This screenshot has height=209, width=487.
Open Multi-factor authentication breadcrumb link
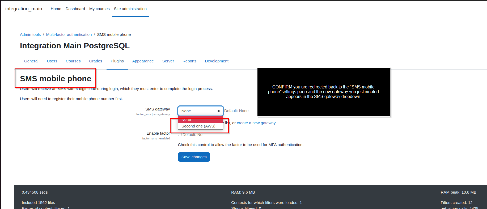click(69, 35)
